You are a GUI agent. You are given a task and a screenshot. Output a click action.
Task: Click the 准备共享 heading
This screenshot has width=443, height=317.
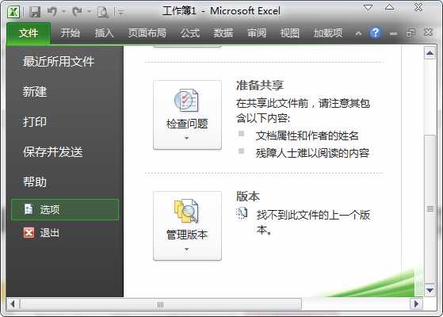(x=260, y=85)
